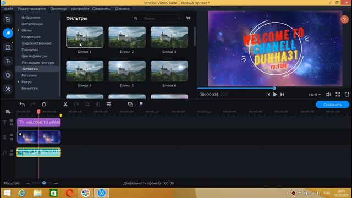Select the galaxy video clip on timeline
352x198 pixels.
point(39,137)
